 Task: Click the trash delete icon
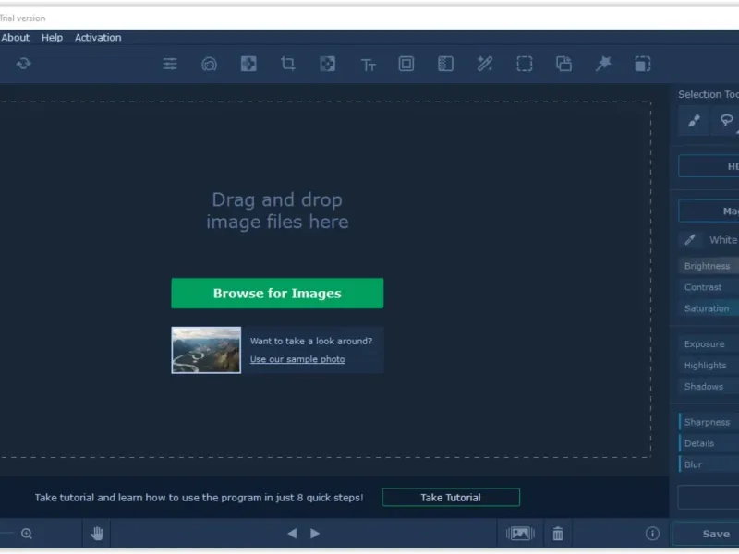pos(558,534)
